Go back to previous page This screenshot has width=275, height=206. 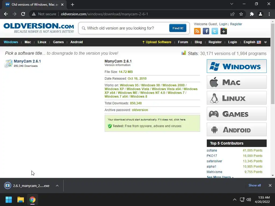pyautogui.click(x=6, y=14)
